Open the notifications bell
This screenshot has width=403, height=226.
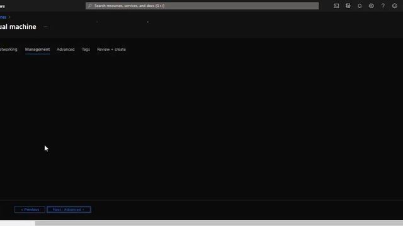(360, 6)
